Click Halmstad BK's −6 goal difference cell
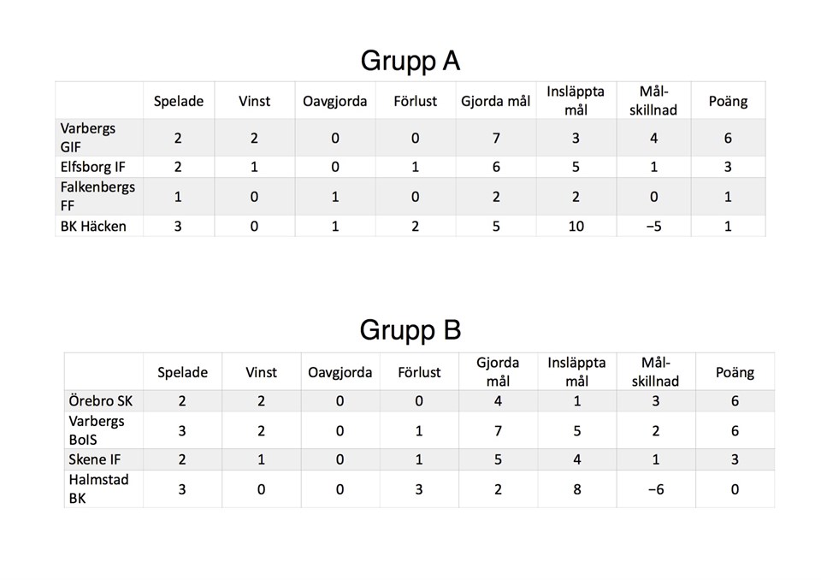821x580 pixels. (655, 489)
